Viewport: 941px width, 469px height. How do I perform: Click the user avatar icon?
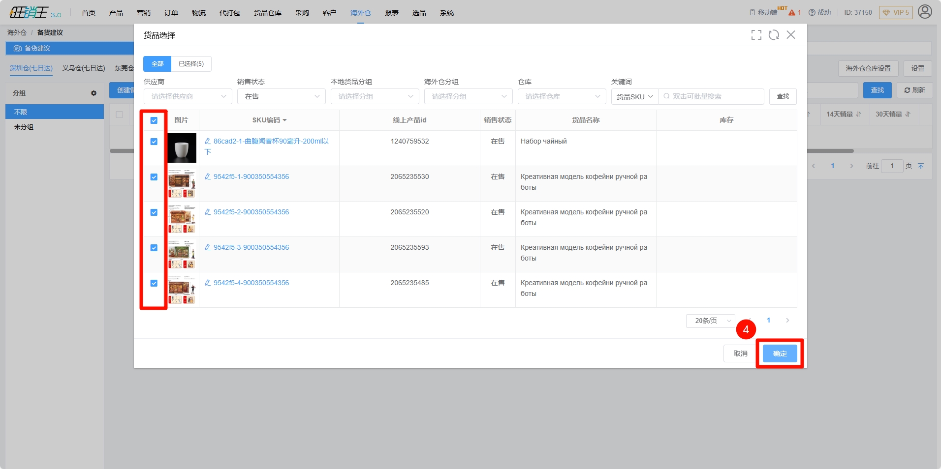925,12
